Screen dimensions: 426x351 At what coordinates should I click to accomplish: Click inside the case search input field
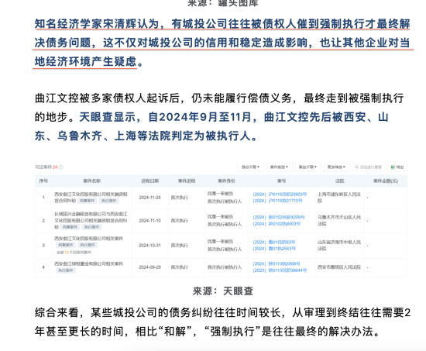coord(369,167)
